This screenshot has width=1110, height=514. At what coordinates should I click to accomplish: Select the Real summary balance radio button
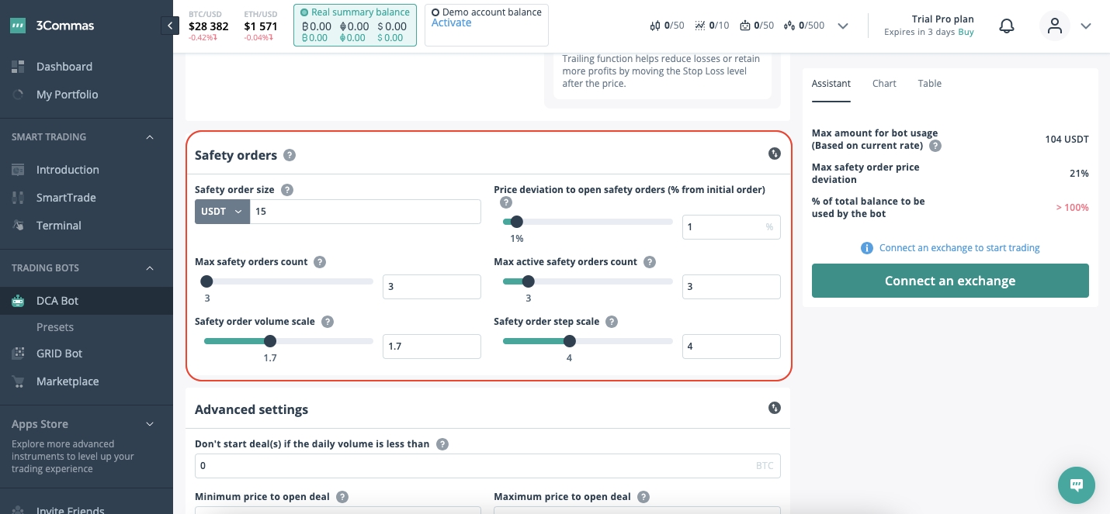click(x=304, y=12)
